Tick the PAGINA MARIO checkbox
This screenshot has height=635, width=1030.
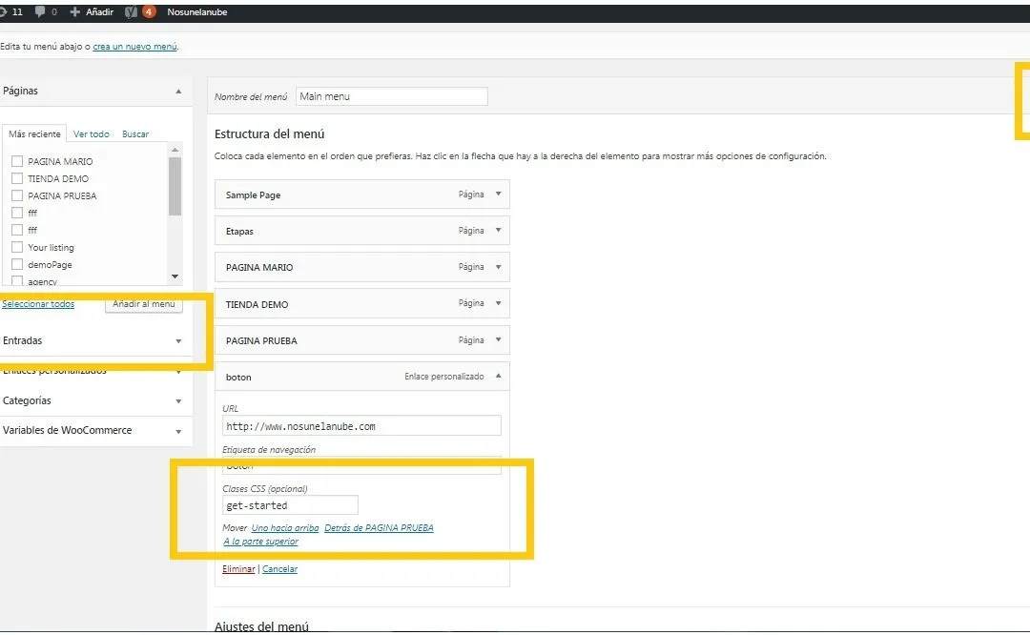[x=17, y=161]
